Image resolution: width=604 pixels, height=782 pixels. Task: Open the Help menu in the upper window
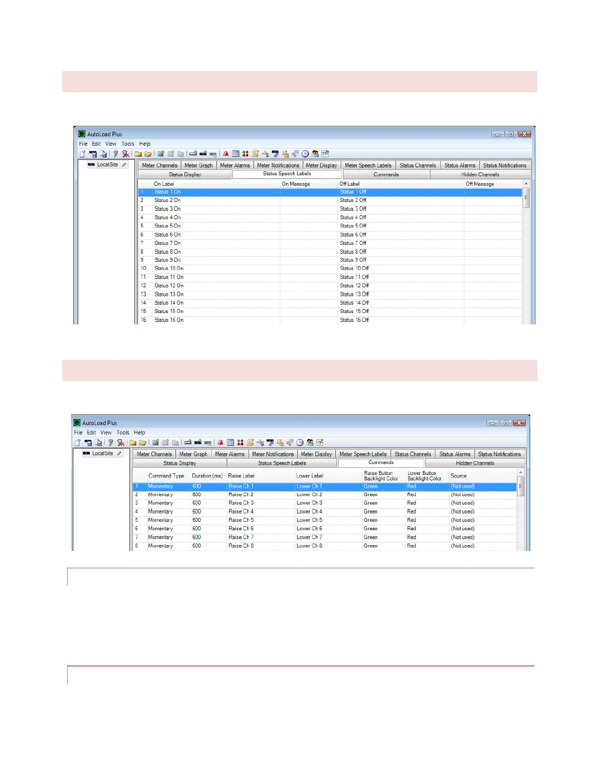point(145,144)
